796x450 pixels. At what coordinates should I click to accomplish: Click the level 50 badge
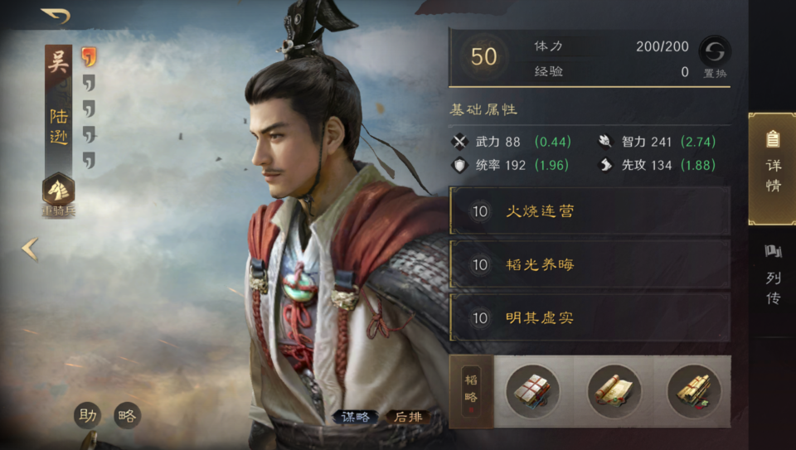[x=483, y=56]
